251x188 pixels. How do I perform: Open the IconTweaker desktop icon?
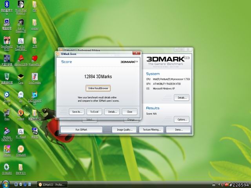(35, 78)
